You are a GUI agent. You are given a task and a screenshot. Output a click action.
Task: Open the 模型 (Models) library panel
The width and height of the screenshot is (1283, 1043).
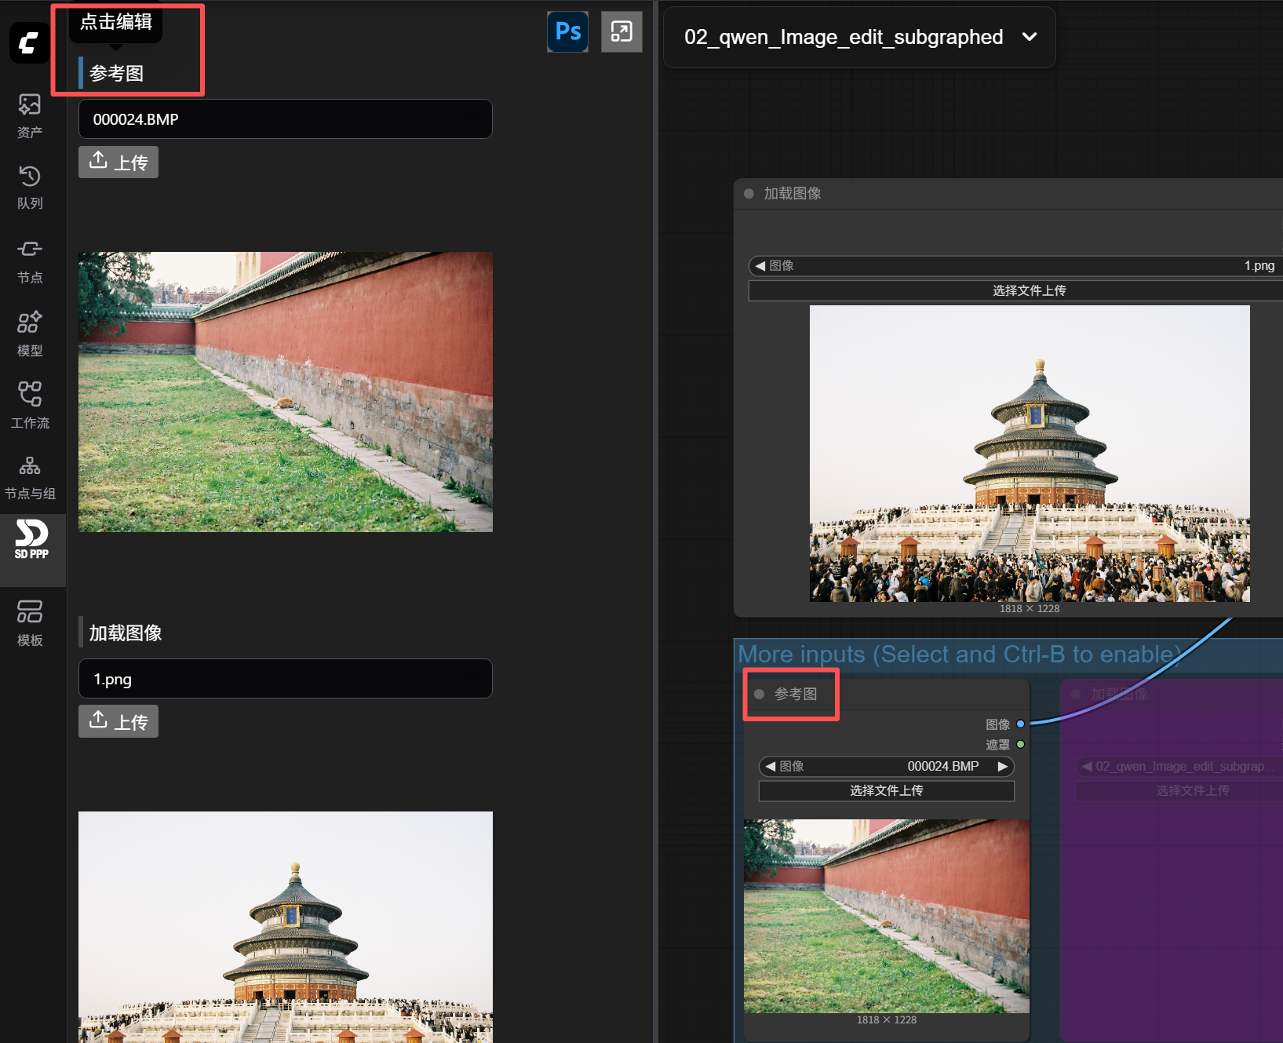(x=30, y=334)
